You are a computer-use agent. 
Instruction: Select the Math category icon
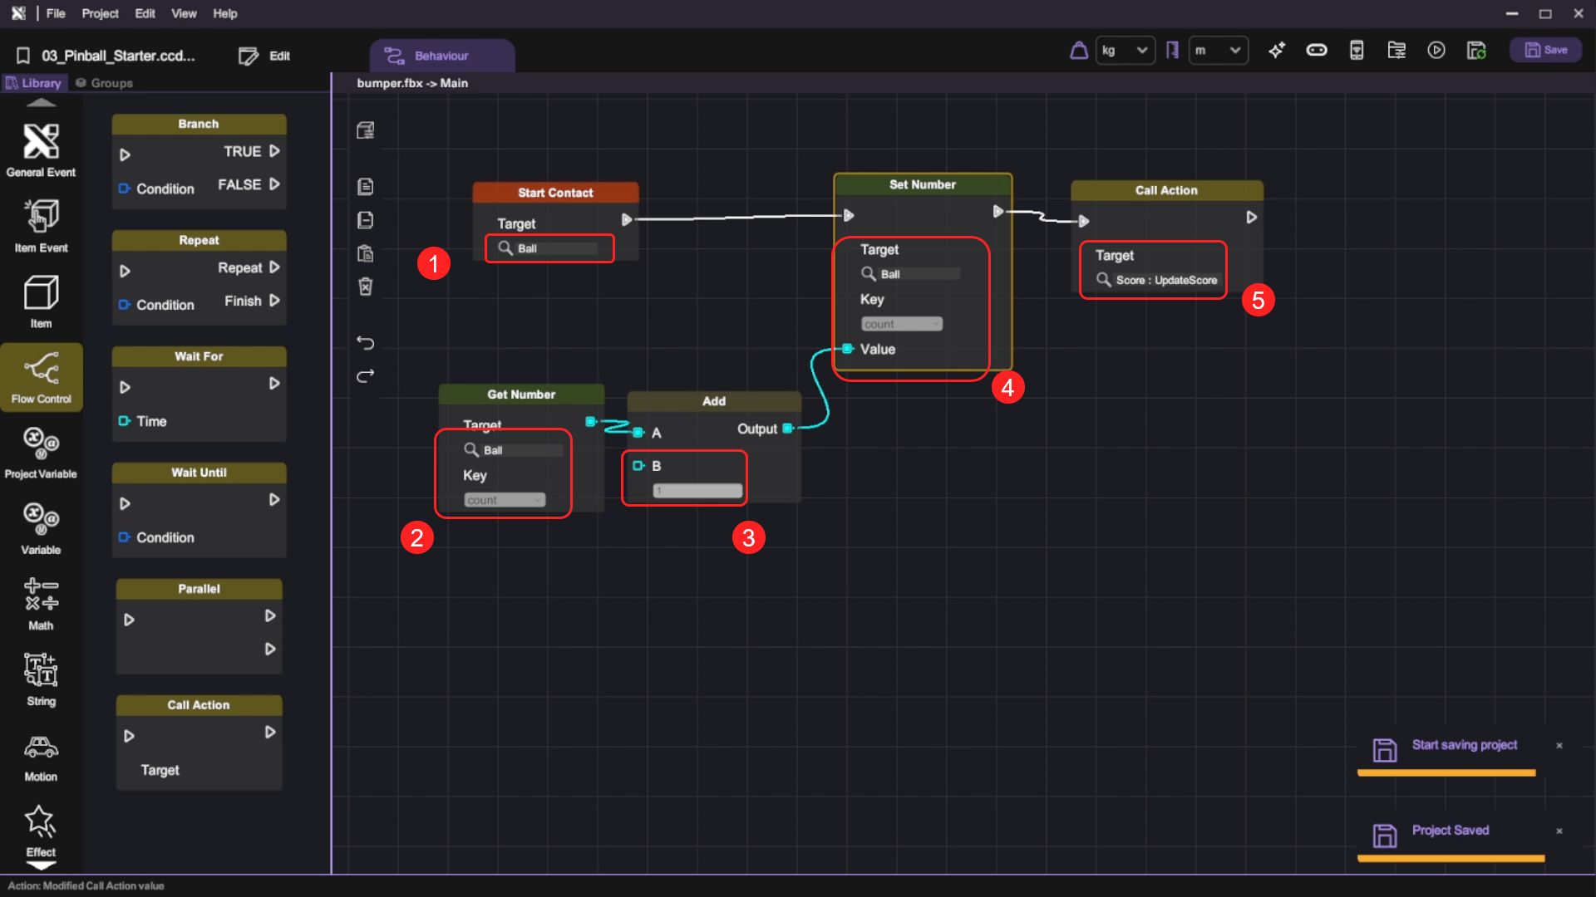point(41,595)
